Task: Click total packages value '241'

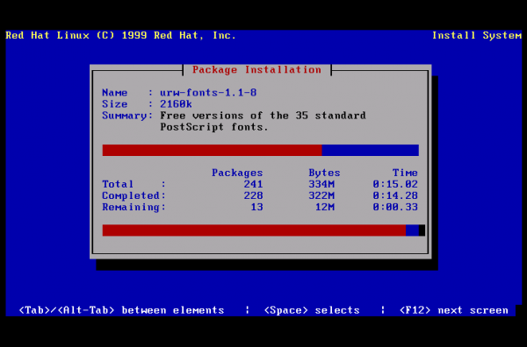Action: [253, 184]
